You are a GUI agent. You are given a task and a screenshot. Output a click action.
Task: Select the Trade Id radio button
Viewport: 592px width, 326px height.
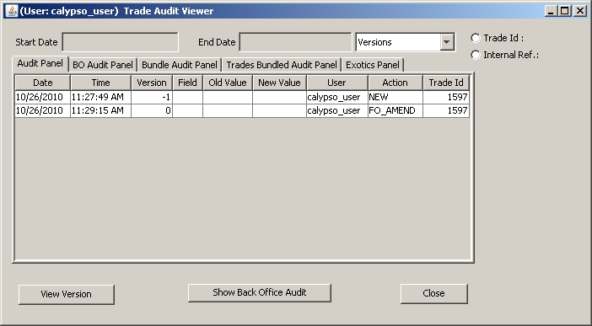(x=476, y=38)
